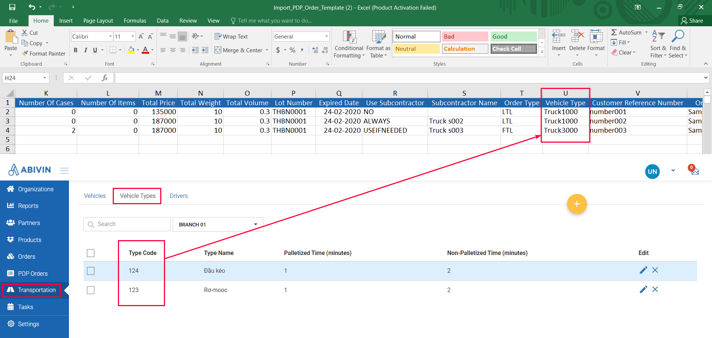
Task: Apply accounting number format dollar icon
Action: [278, 50]
